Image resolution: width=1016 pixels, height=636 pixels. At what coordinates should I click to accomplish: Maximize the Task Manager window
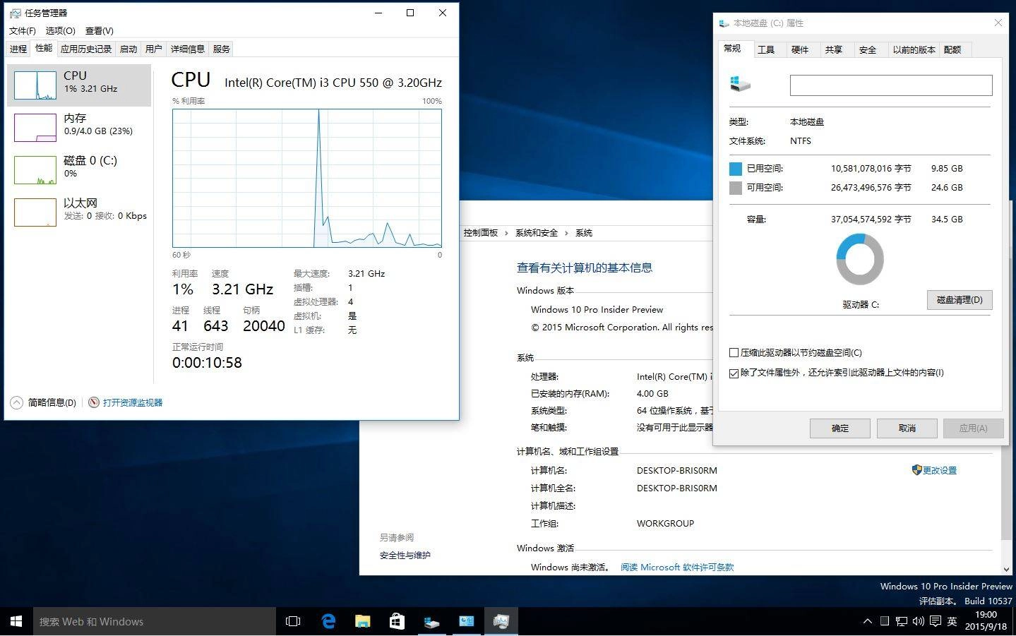click(410, 13)
